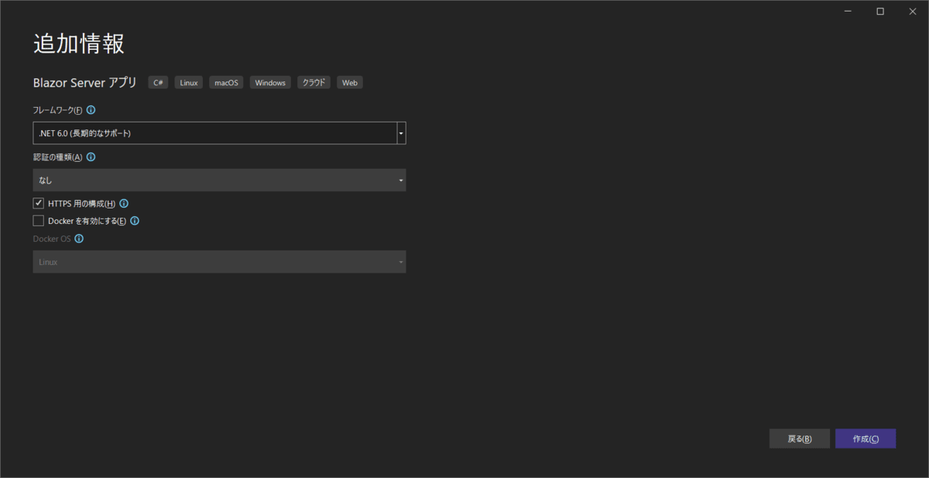Close the 追加情報 dialog window

pos(911,12)
